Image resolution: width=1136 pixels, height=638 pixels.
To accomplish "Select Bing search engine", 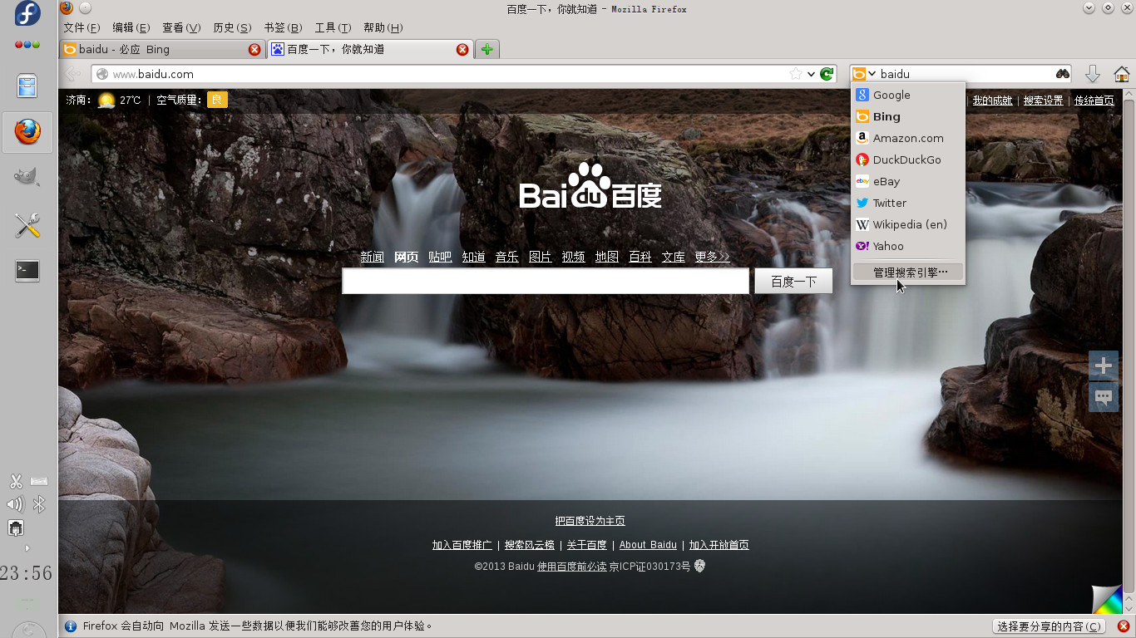I will pos(908,117).
